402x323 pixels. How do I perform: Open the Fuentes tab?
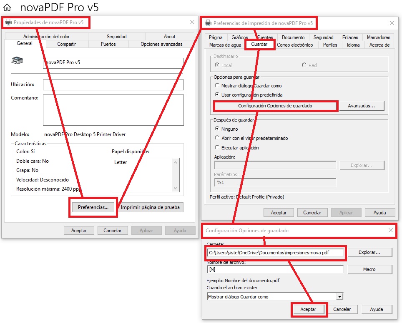click(x=265, y=37)
